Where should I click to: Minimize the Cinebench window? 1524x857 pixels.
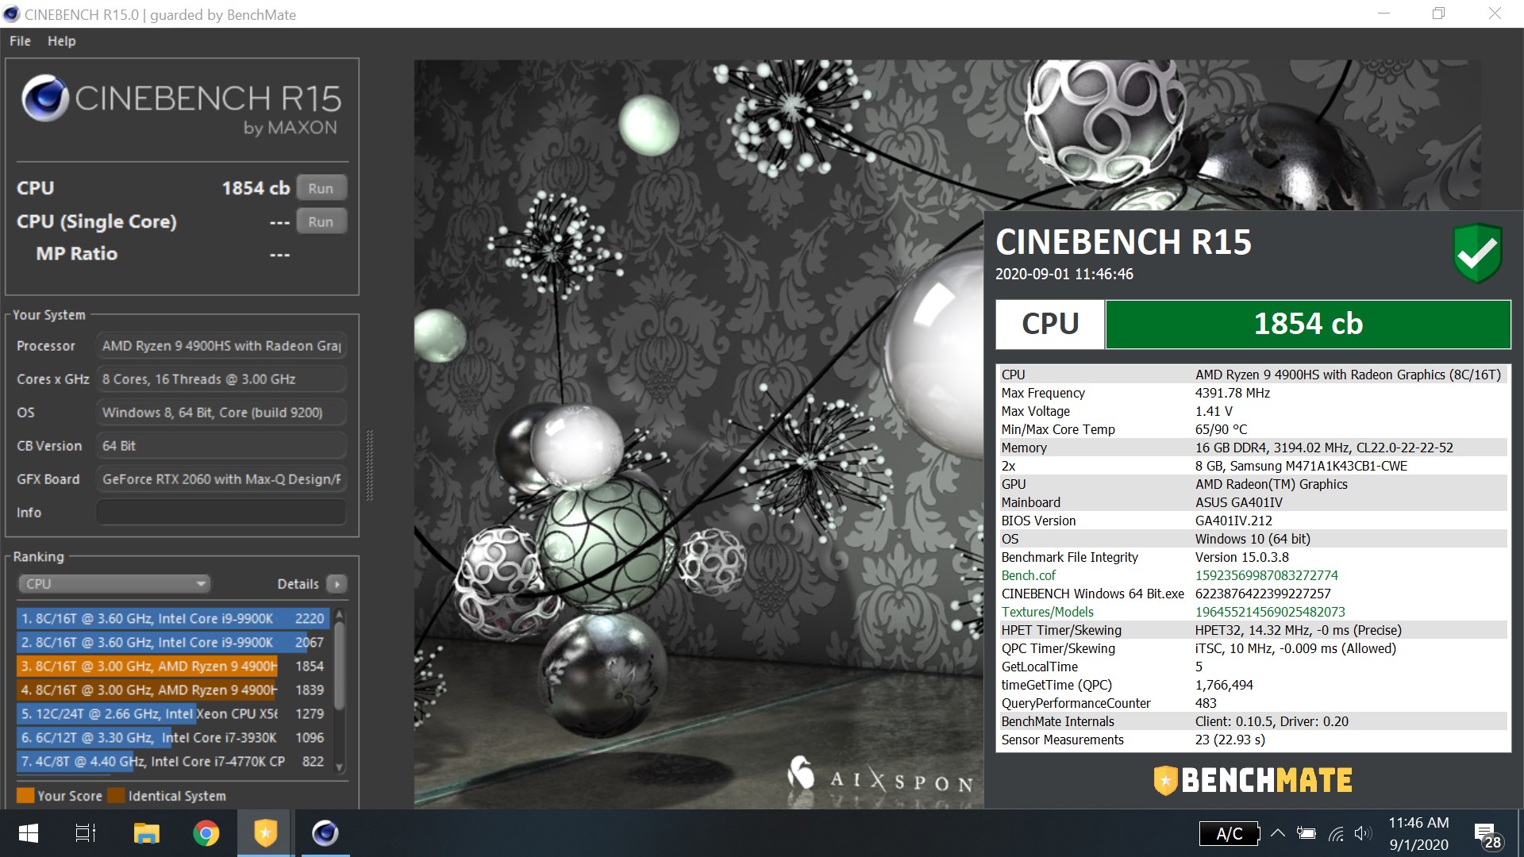[1384, 13]
